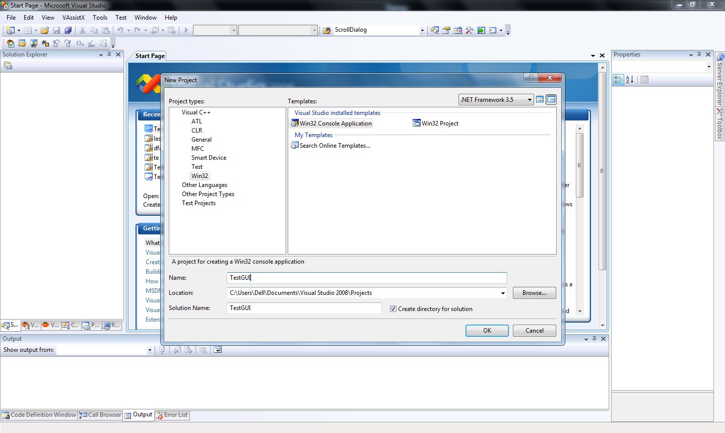Screen dimensions: 725x433
Task: Select the Start Page document tab
Action: (x=150, y=56)
